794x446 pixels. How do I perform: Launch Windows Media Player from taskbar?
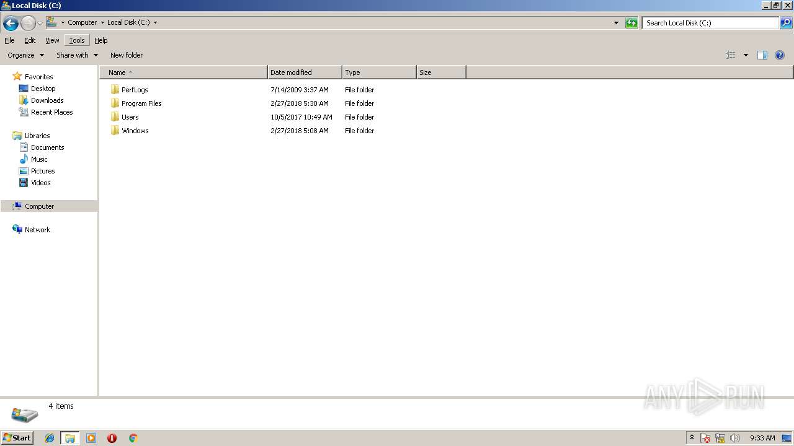click(91, 438)
